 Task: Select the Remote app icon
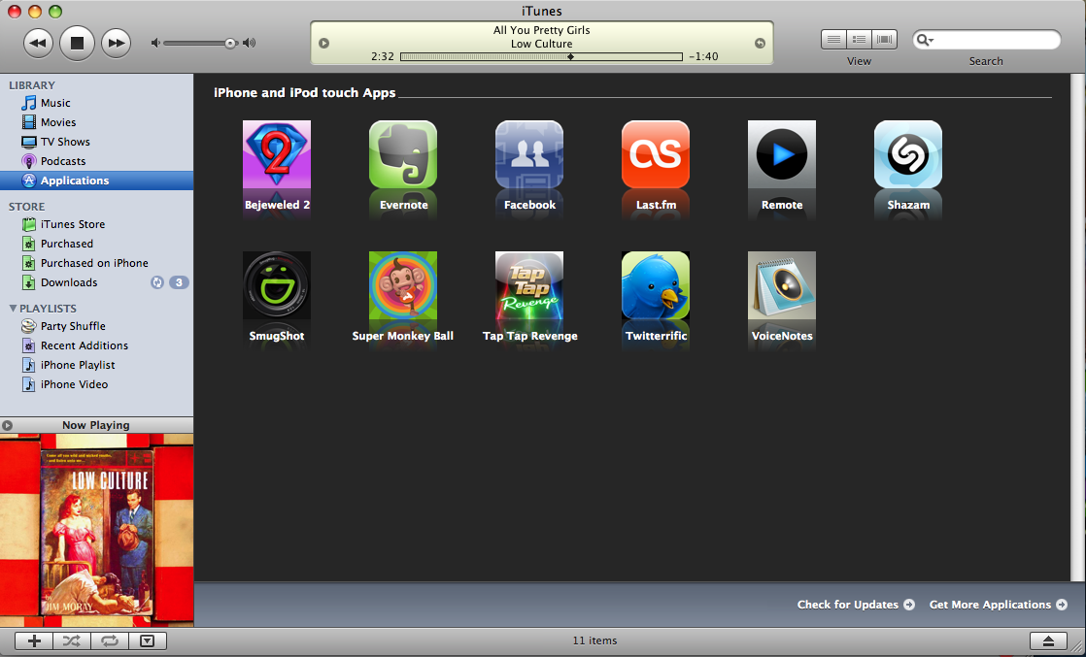[x=782, y=154]
